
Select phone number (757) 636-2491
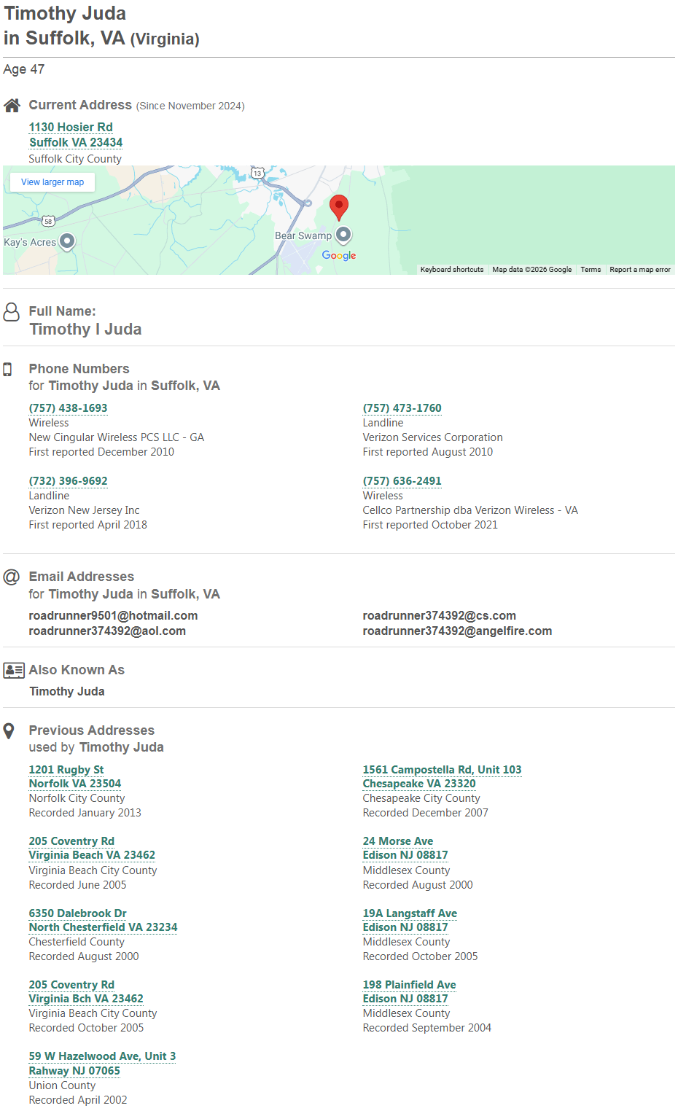tap(402, 481)
